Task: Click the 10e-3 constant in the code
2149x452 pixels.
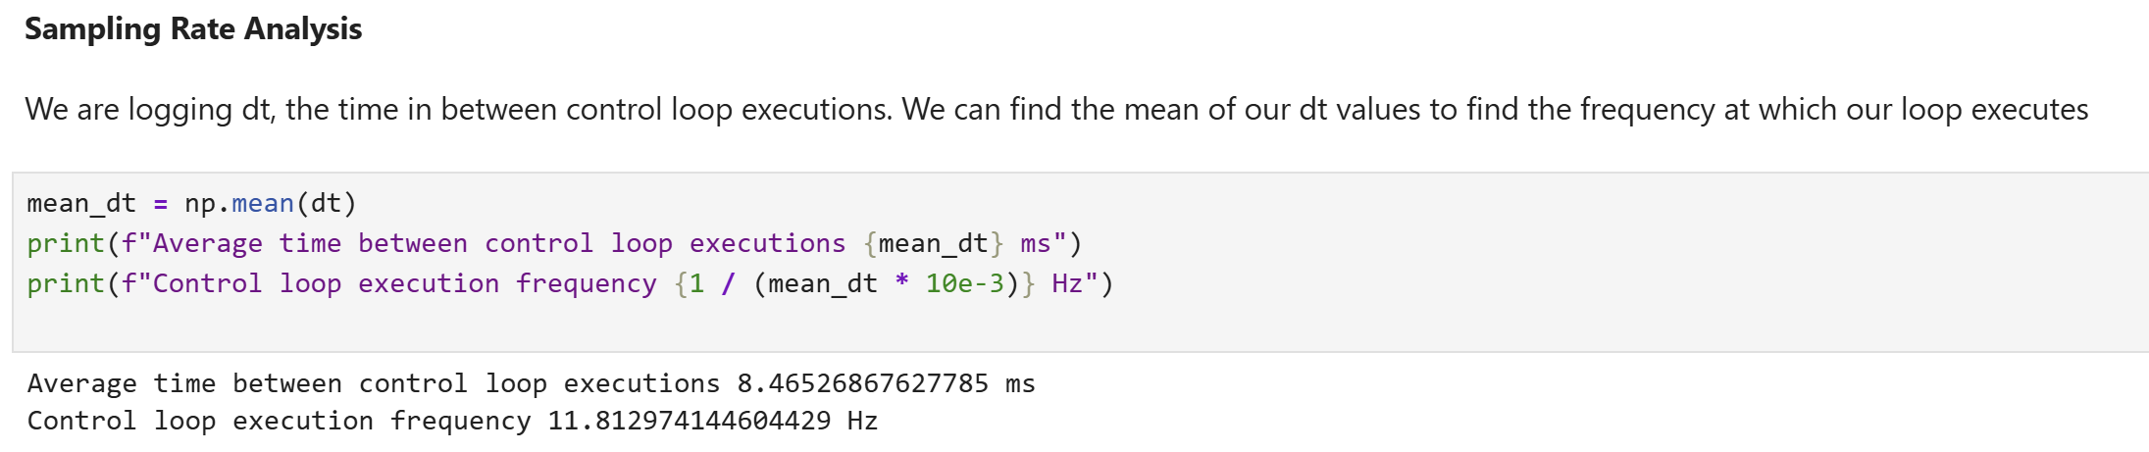Action: click(965, 283)
